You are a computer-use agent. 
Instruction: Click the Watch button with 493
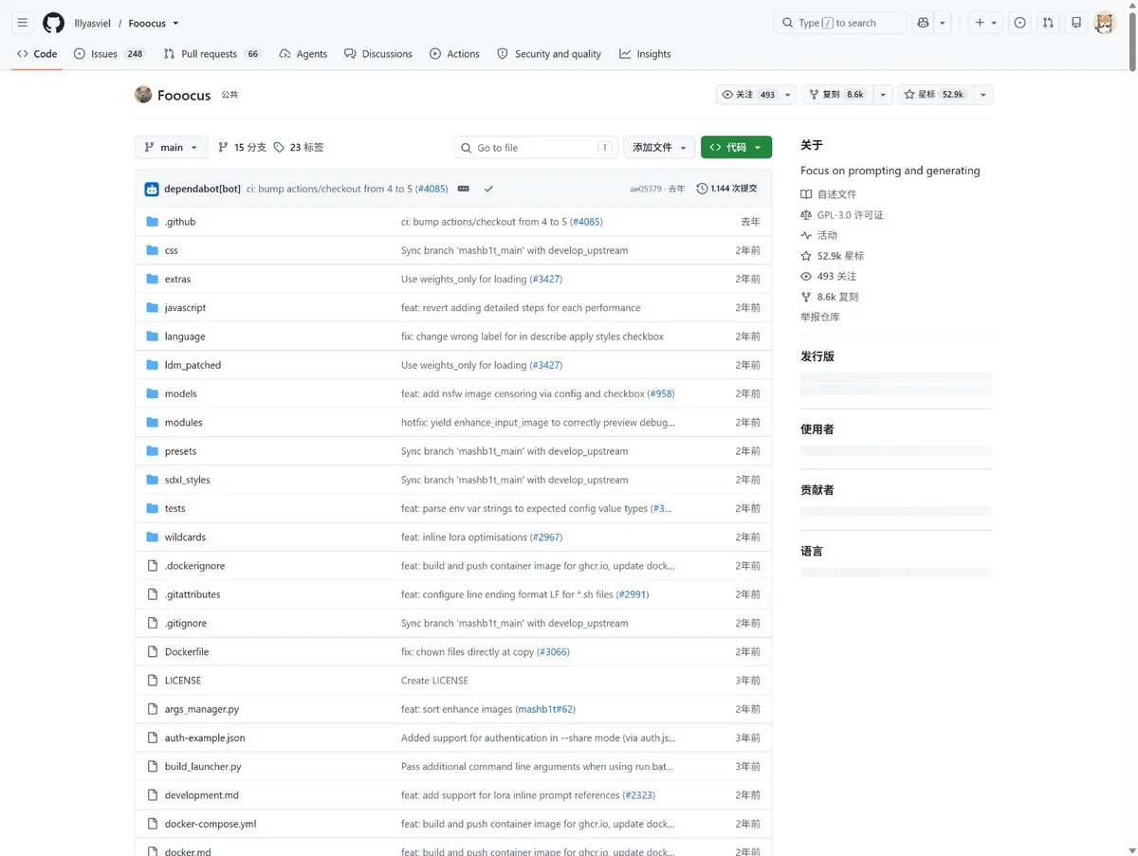click(756, 95)
